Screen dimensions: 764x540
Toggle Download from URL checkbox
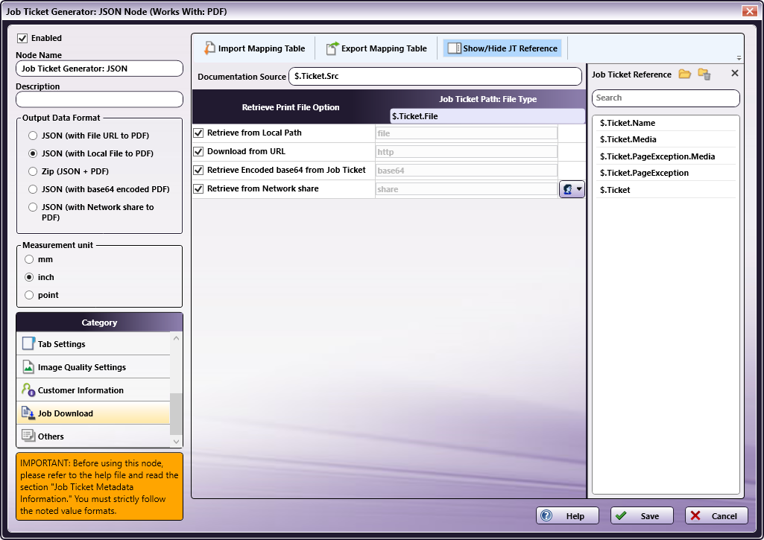[198, 151]
